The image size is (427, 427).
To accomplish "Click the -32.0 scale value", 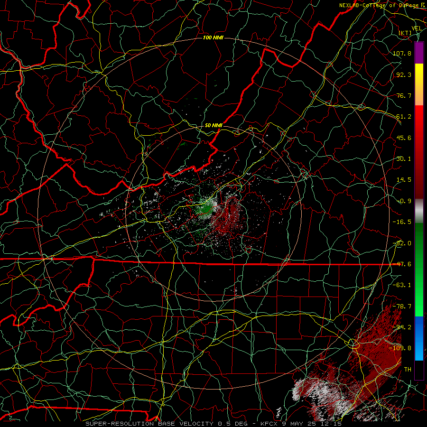I will [402, 243].
